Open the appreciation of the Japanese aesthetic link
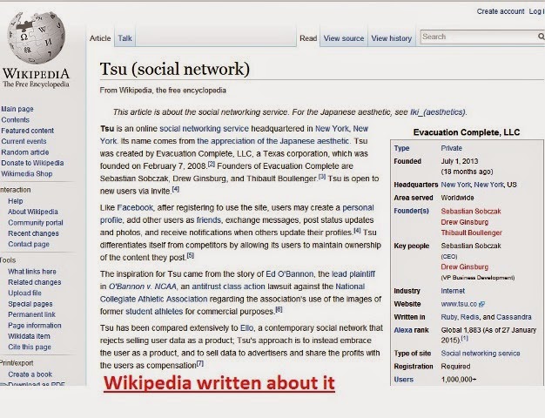Viewport: 545px width, 418px height. 272,141
